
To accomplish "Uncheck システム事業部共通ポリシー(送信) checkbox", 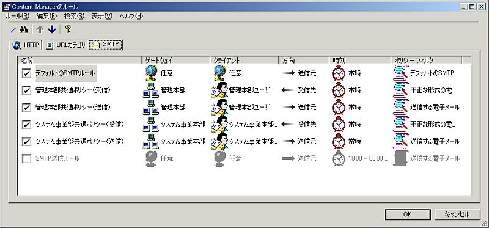I will pos(26,142).
